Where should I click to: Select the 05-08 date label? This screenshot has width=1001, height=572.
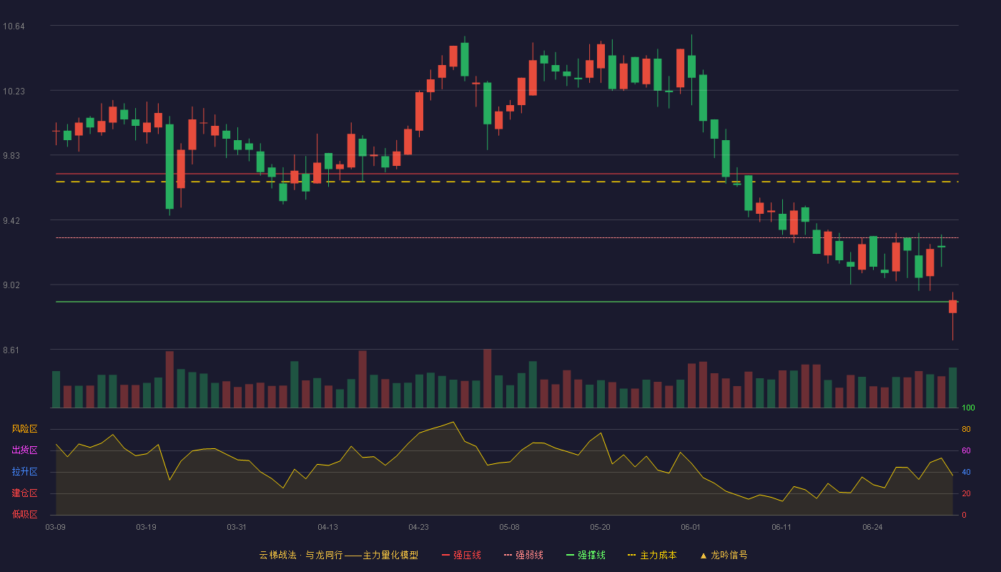click(x=509, y=527)
